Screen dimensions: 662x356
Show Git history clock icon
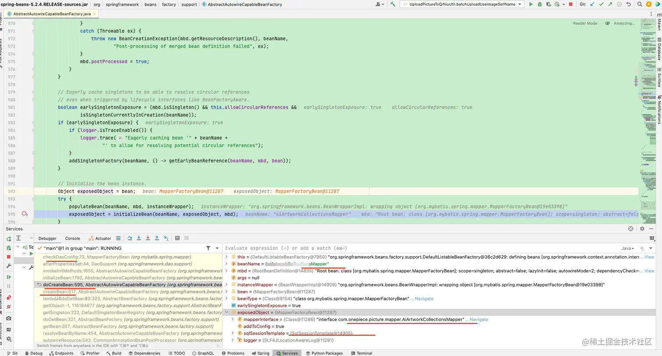pos(619,4)
